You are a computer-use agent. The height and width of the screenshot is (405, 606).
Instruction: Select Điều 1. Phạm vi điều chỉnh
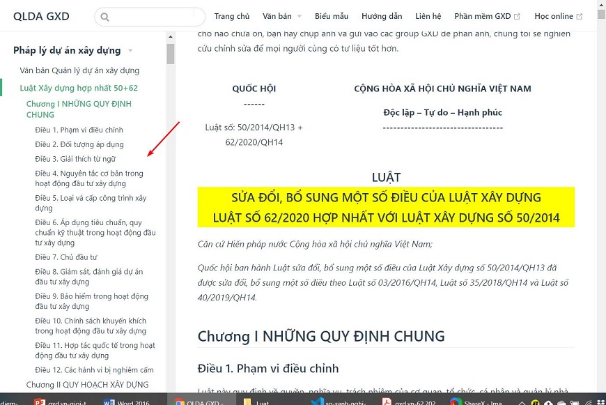pyautogui.click(x=78, y=129)
